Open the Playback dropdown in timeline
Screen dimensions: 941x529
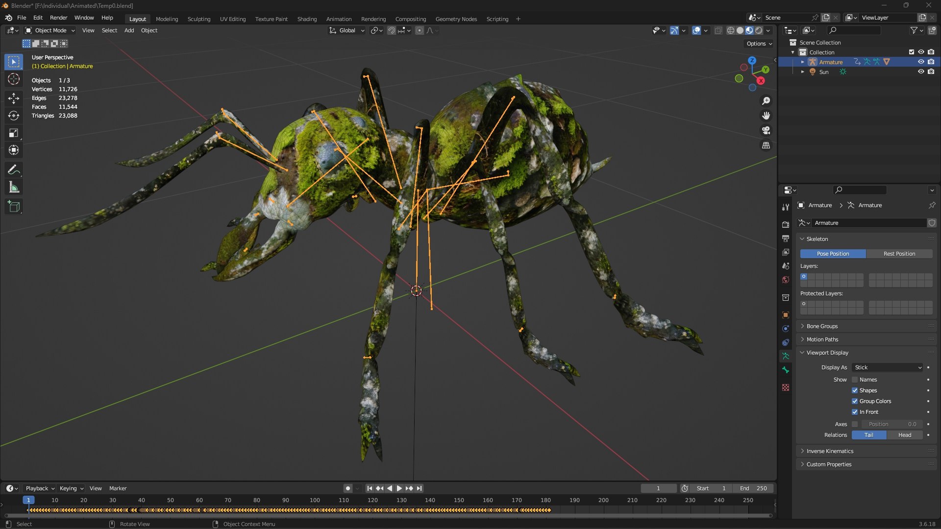click(40, 488)
